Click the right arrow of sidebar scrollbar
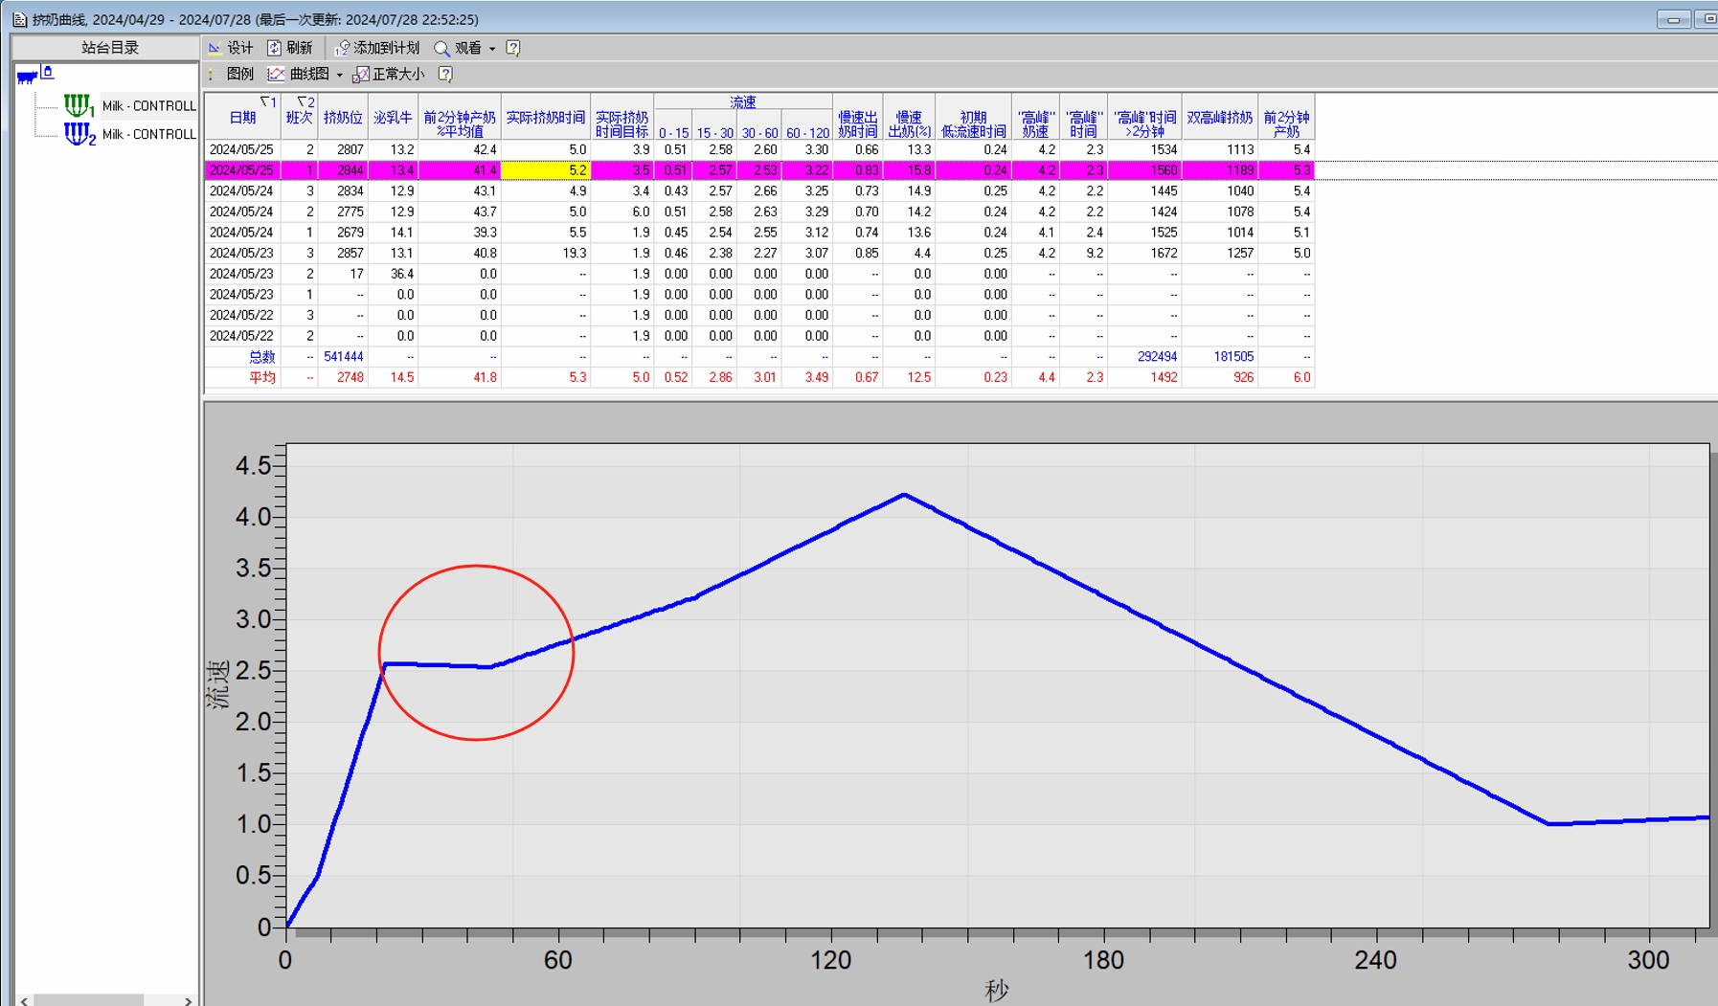Viewport: 1718px width, 1006px height. pos(189,1000)
